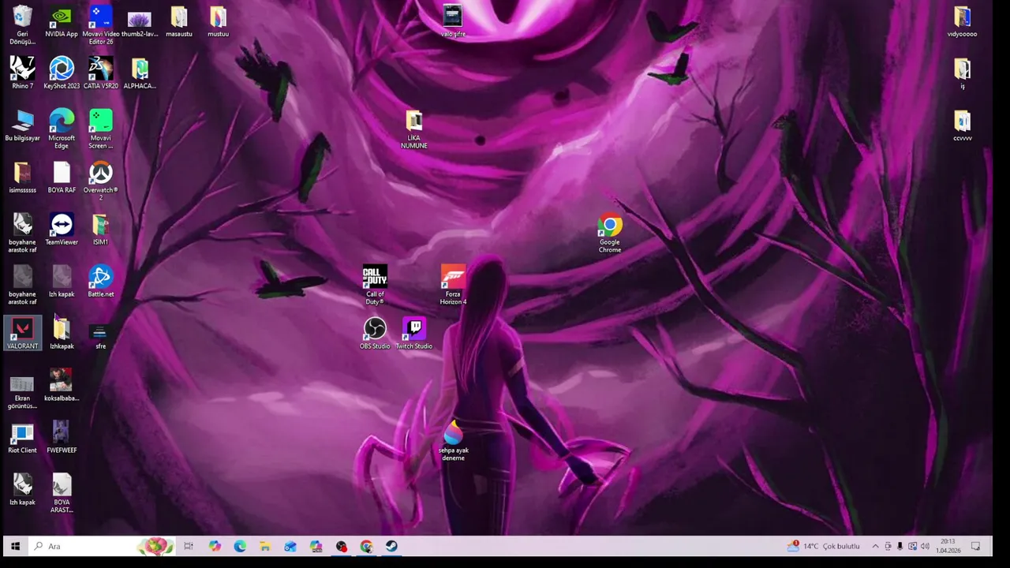Open the FWEFWEEF file
Image resolution: width=1010 pixels, height=568 pixels.
[62, 438]
